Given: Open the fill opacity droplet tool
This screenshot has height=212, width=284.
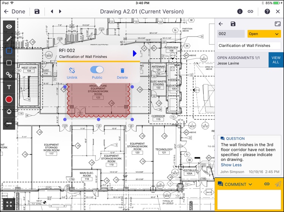Looking at the screenshot, I should 9,111.
